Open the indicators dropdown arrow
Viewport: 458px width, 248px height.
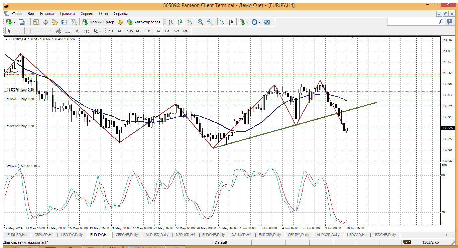tap(247, 22)
